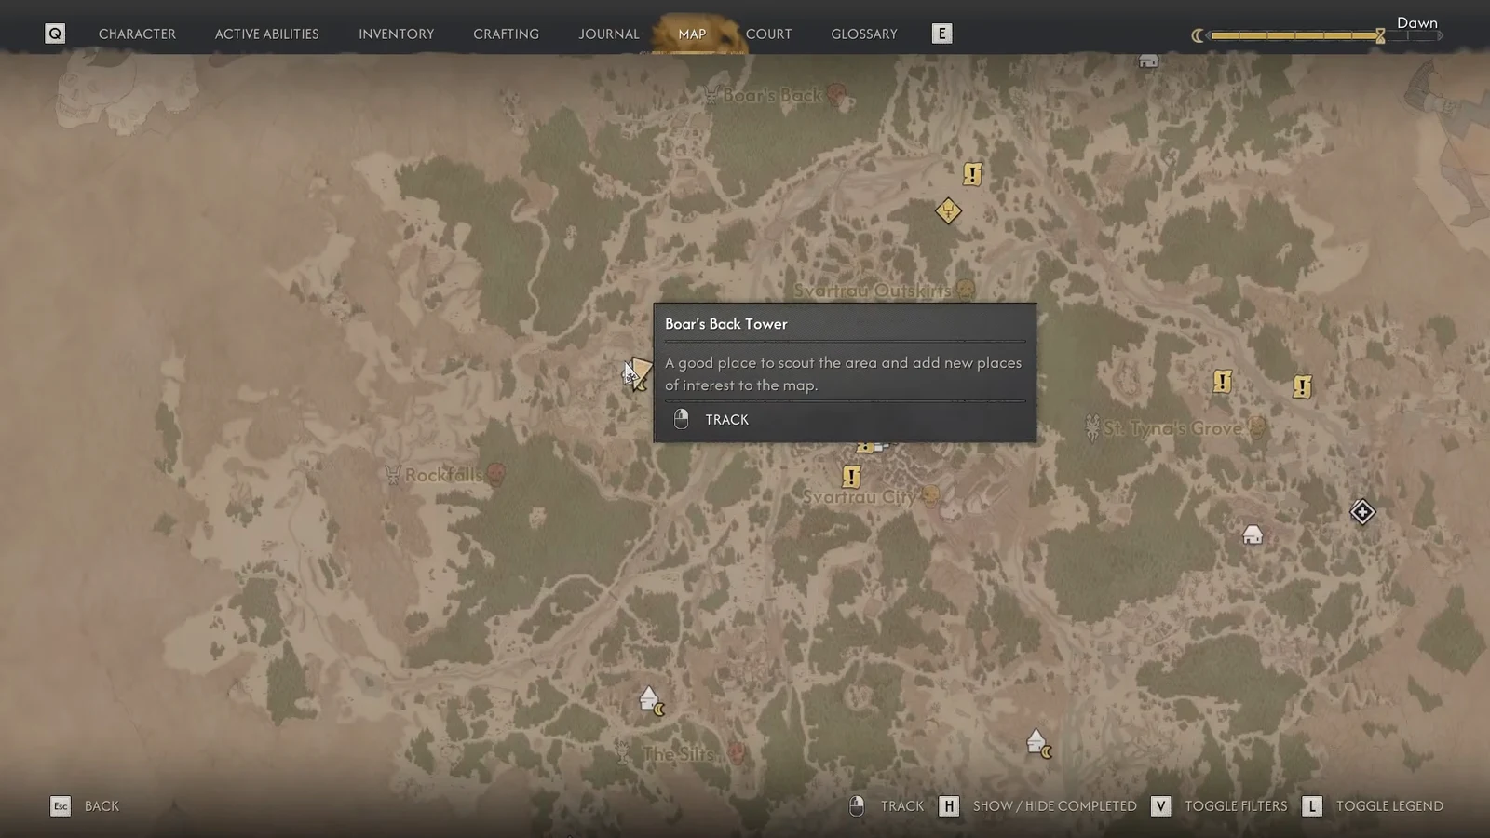Click the moon icon on time bar
The height and width of the screenshot is (838, 1490).
(1198, 35)
